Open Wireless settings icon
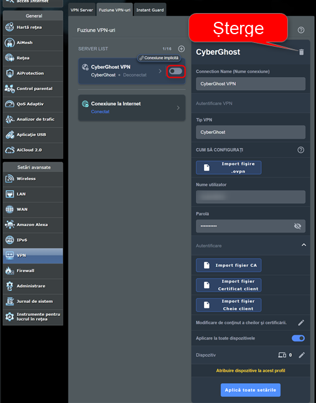The height and width of the screenshot is (403, 316). pyautogui.click(x=9, y=178)
